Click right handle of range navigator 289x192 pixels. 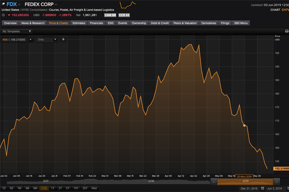point(276,181)
